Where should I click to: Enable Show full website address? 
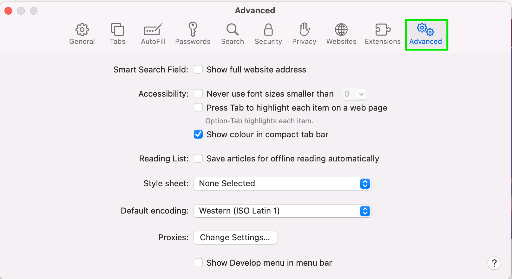[x=198, y=69]
